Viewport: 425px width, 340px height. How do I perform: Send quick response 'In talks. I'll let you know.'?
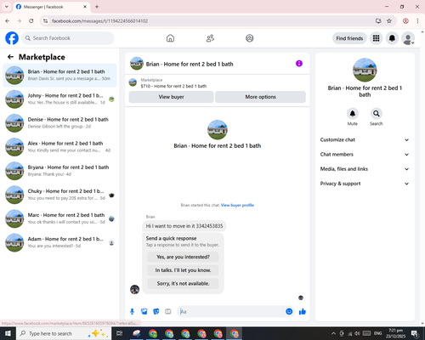[x=183, y=270]
